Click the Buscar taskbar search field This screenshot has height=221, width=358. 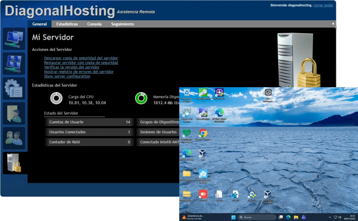[257, 217]
